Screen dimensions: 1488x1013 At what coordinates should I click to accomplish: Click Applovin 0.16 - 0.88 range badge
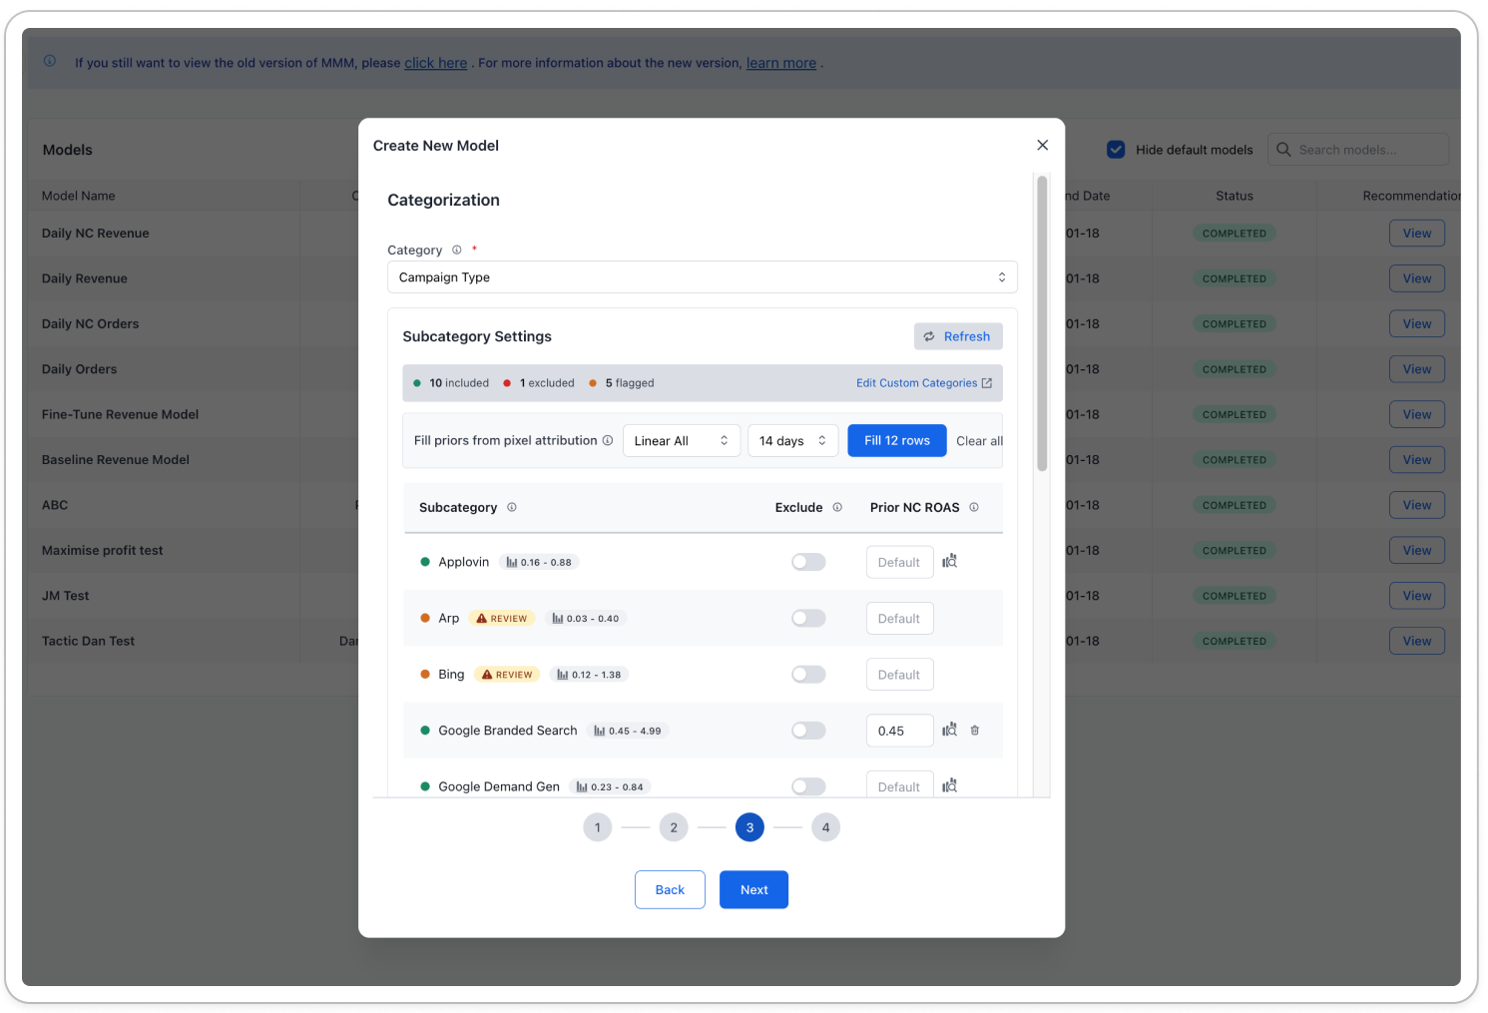(539, 562)
